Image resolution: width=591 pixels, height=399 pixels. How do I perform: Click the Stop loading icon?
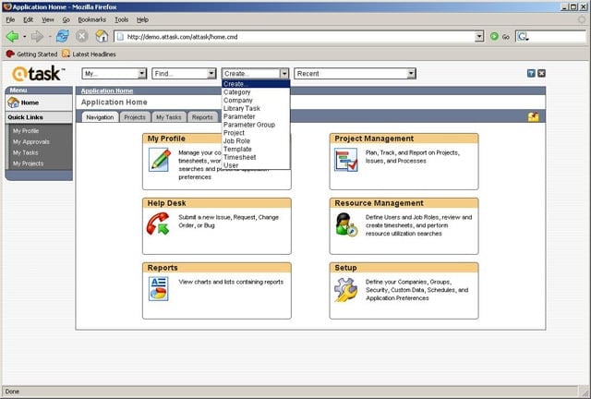click(x=82, y=37)
